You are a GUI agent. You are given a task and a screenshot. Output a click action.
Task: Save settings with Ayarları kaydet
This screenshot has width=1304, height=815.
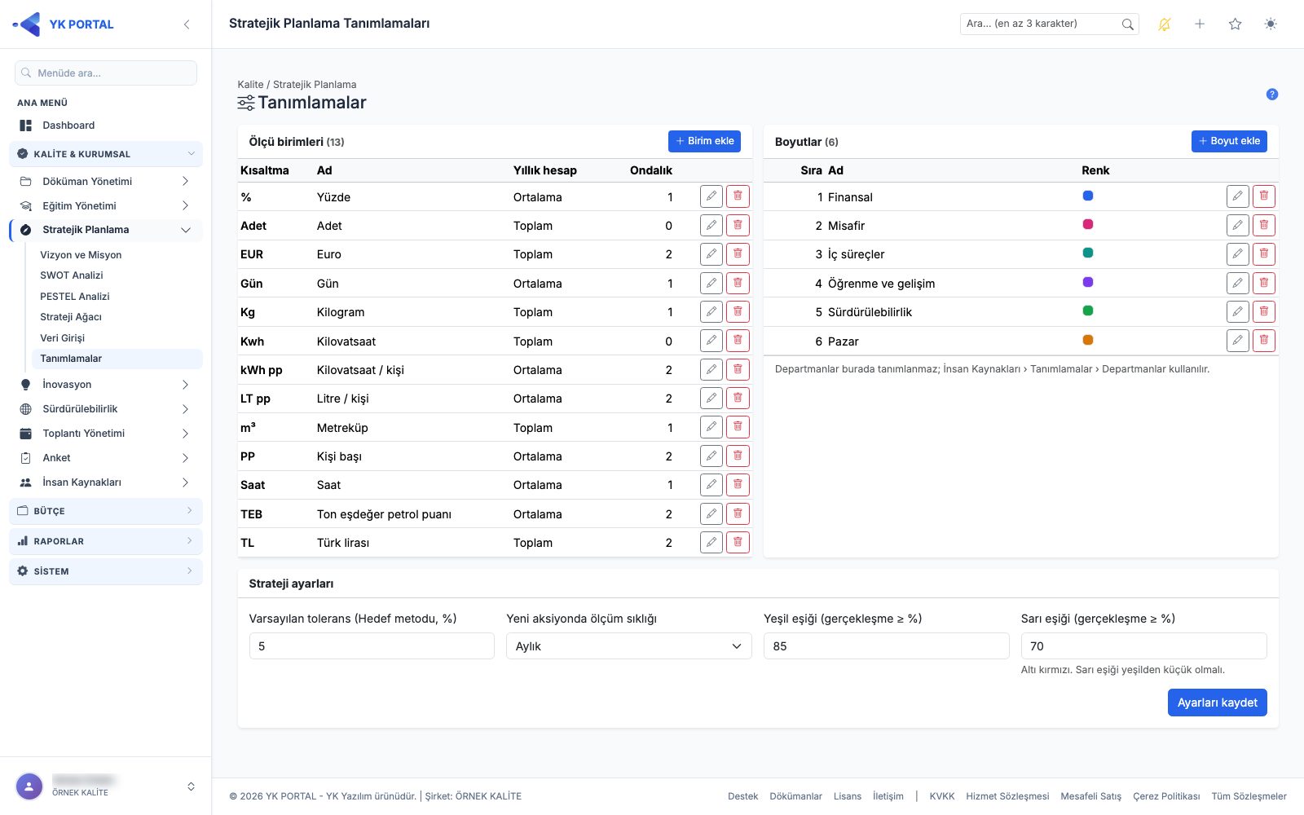[x=1217, y=703]
